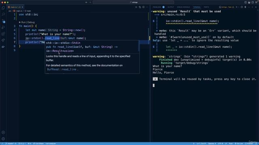Click the Ln 7 cursor position indicator
The height and width of the screenshot is (145, 259).
coord(202,143)
